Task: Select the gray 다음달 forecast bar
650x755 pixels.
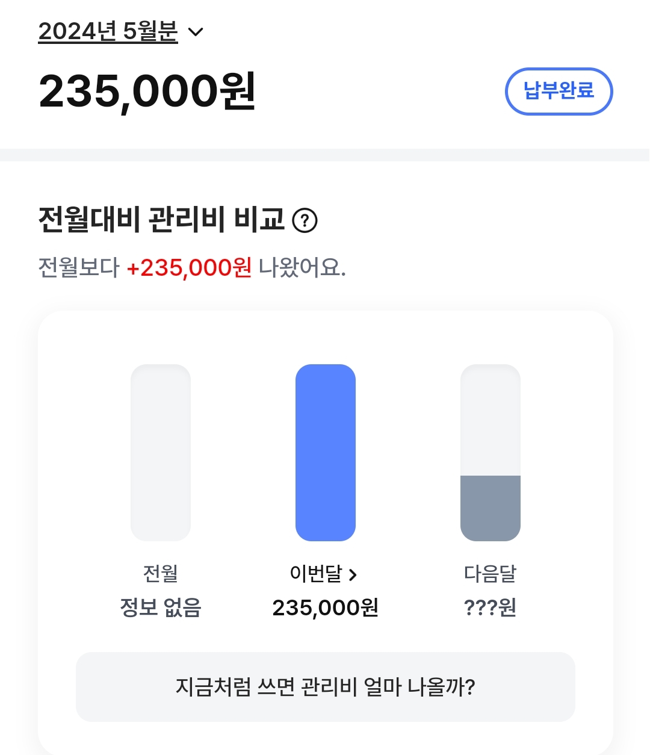Action: point(491,452)
